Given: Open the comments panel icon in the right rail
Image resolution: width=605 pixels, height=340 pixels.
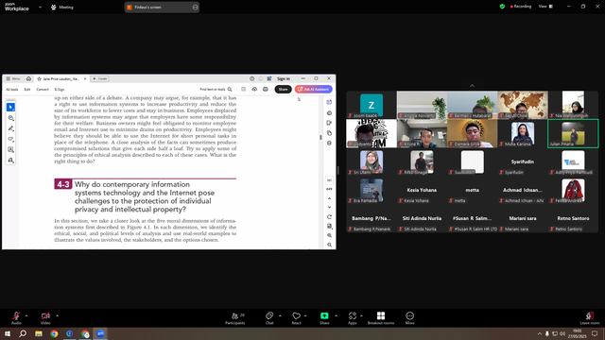Looking at the screenshot, I should pyautogui.click(x=329, y=113).
